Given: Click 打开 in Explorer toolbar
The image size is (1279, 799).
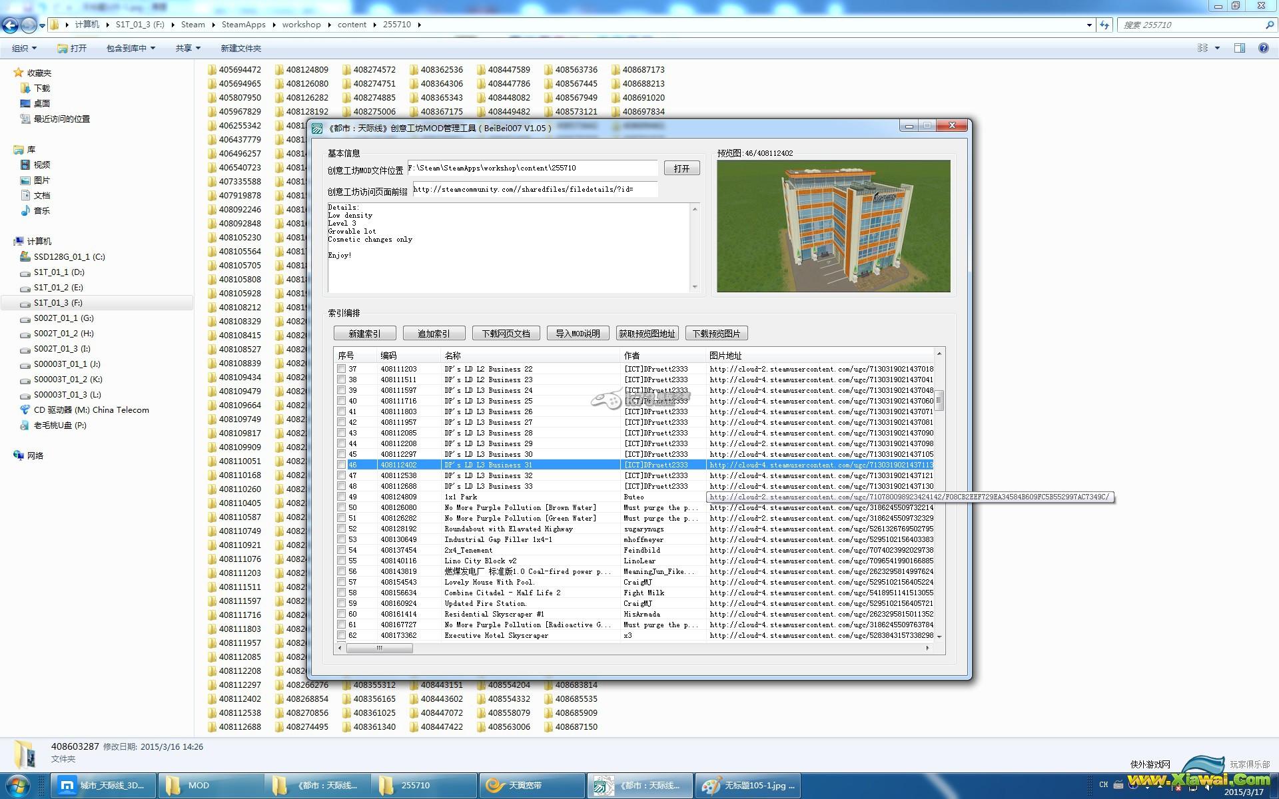Looking at the screenshot, I should tap(72, 48).
